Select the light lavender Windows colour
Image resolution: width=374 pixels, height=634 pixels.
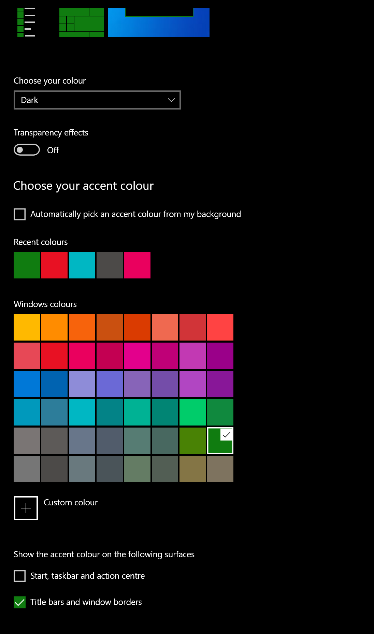pos(82,384)
